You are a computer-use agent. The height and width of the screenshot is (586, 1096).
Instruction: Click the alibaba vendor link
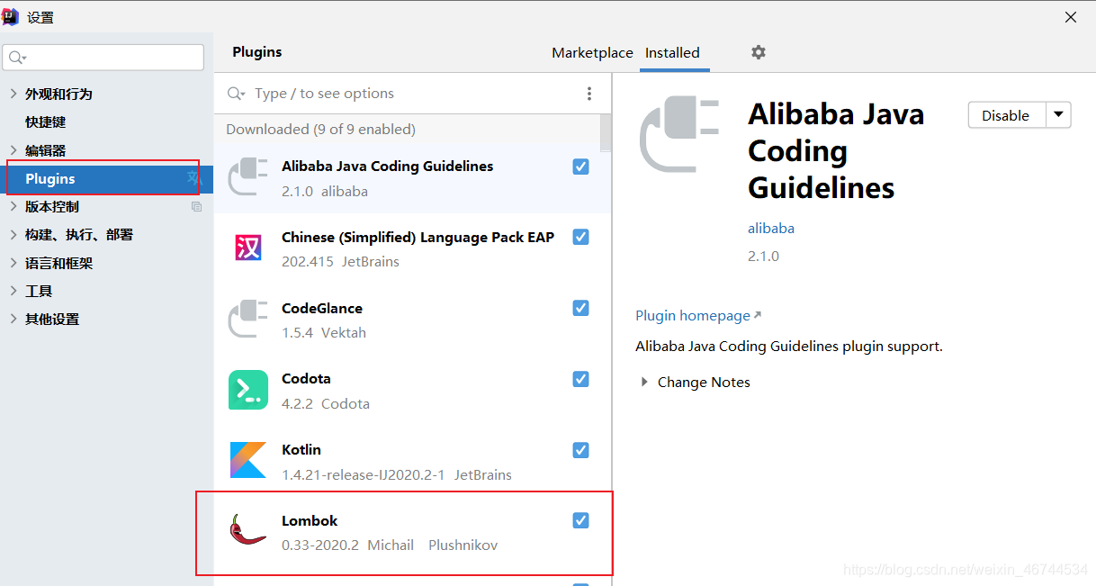pyautogui.click(x=771, y=229)
